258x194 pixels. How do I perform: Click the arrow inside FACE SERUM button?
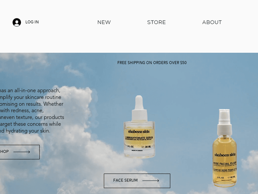click(151, 181)
